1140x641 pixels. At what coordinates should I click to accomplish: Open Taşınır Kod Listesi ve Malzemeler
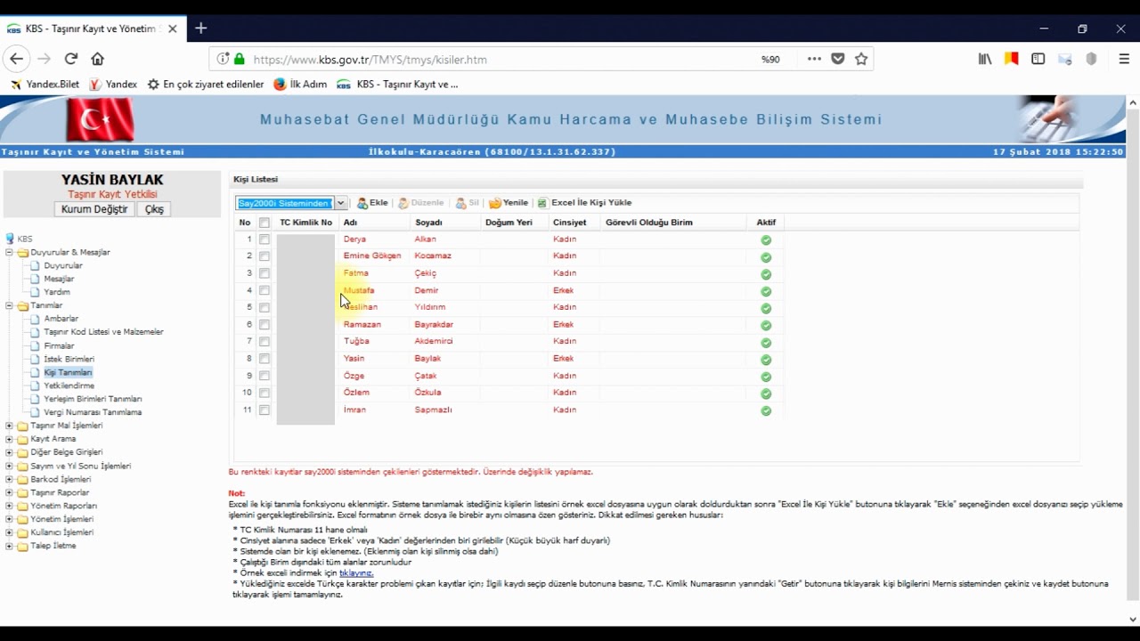point(103,332)
